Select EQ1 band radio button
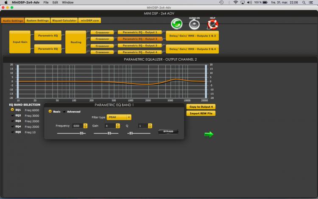 click(x=12, y=109)
